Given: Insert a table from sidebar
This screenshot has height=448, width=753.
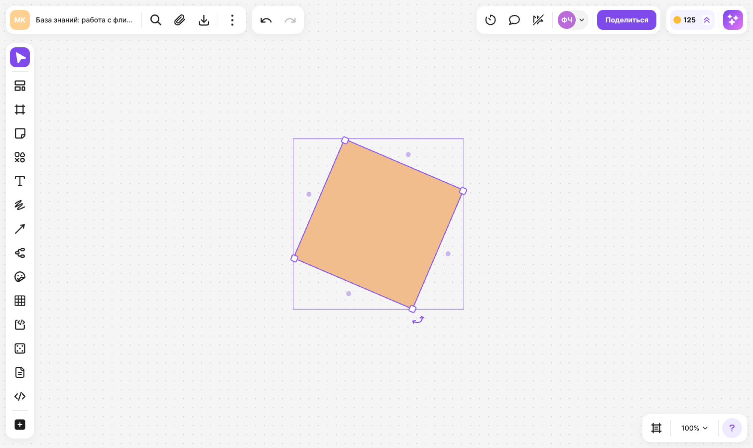Looking at the screenshot, I should click(x=20, y=301).
